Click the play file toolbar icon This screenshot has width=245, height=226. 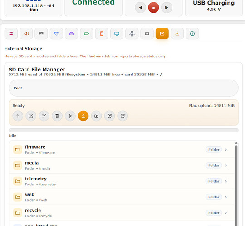pyautogui.click(x=70, y=116)
